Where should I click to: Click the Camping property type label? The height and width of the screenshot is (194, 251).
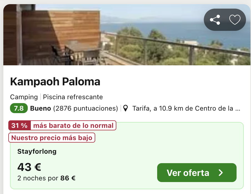point(24,97)
